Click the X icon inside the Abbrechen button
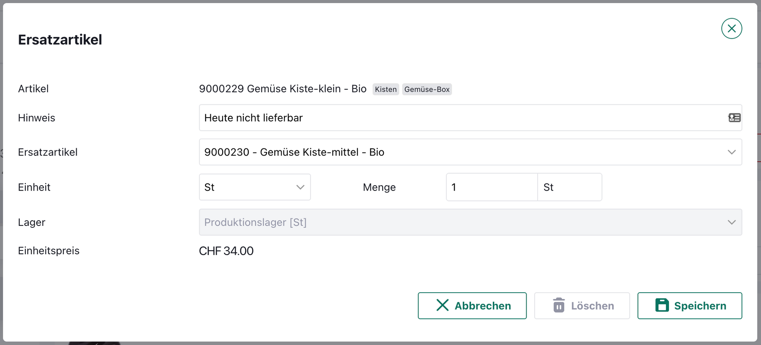This screenshot has height=345, width=761. [443, 305]
